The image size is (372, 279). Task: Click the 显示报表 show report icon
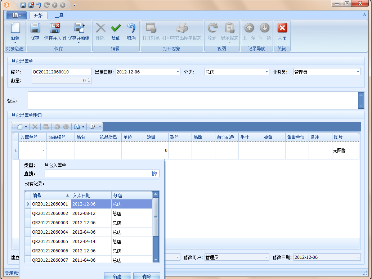(x=229, y=28)
